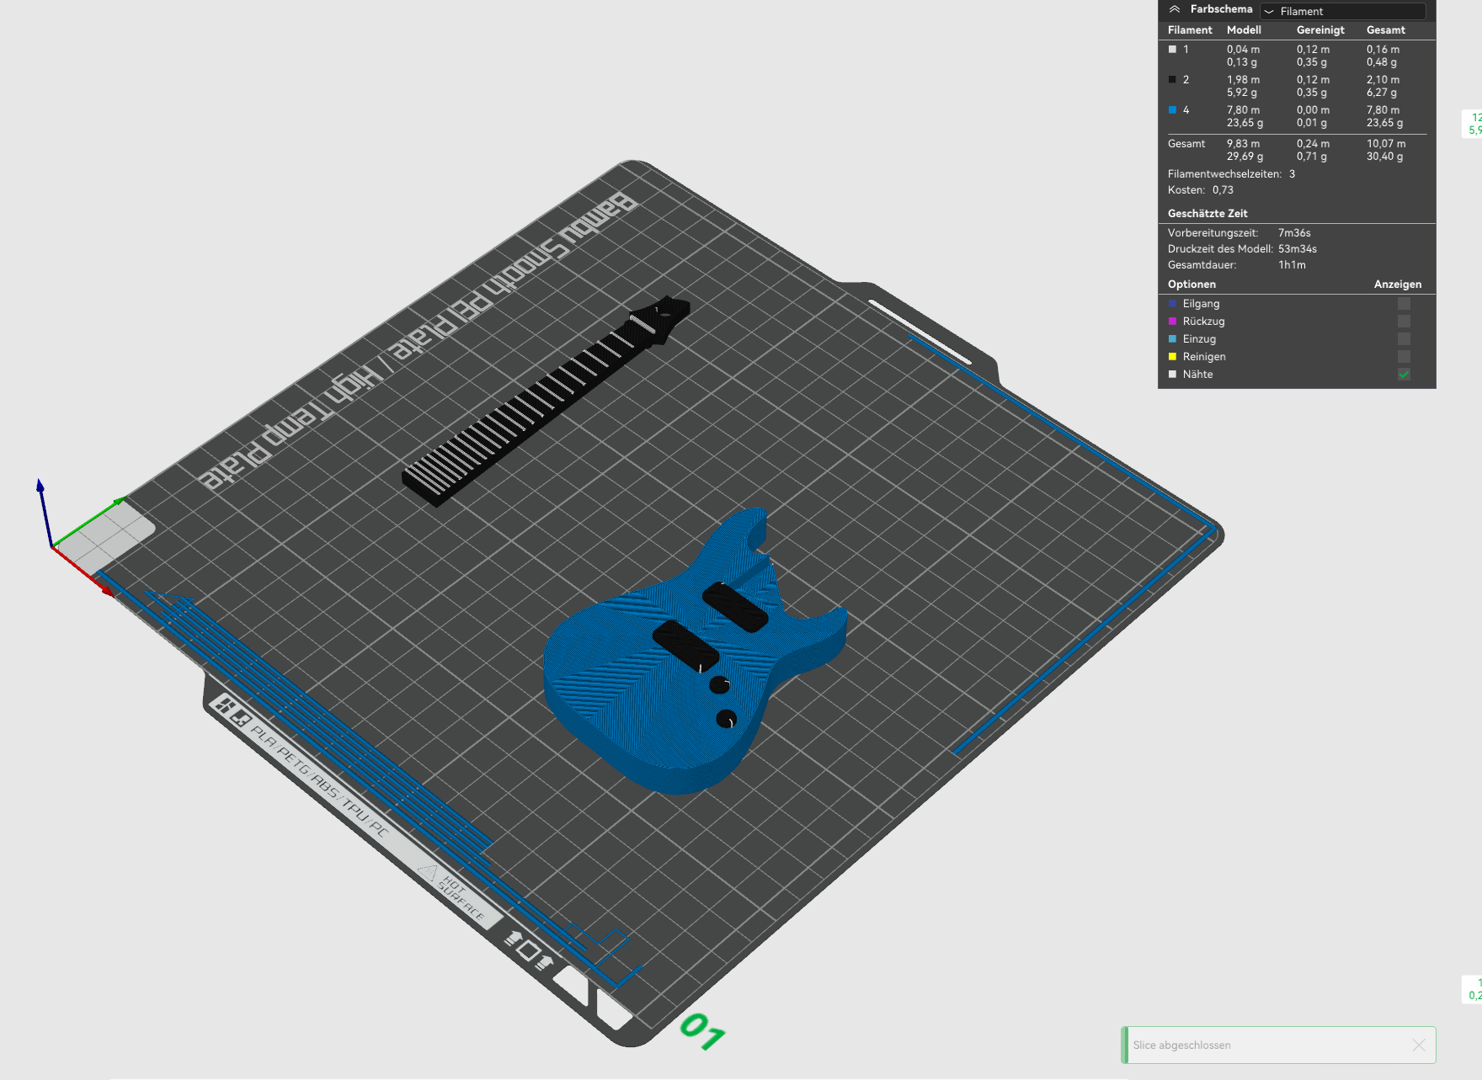1482x1080 pixels.
Task: Click the Modell column header
Action: click(x=1244, y=30)
